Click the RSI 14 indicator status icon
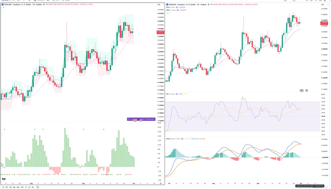This screenshot has height=189, width=331. [177, 94]
